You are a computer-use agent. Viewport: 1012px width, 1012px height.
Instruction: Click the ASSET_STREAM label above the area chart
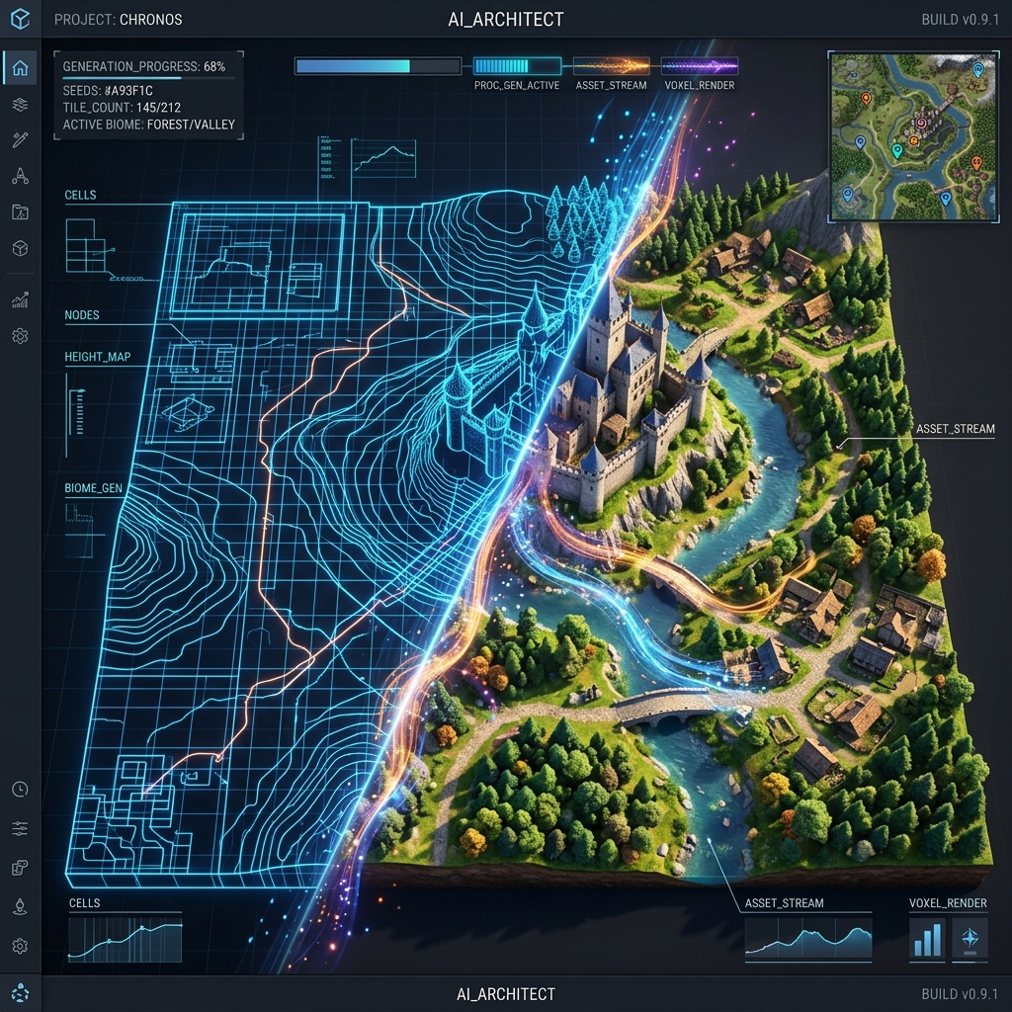pyautogui.click(x=784, y=903)
